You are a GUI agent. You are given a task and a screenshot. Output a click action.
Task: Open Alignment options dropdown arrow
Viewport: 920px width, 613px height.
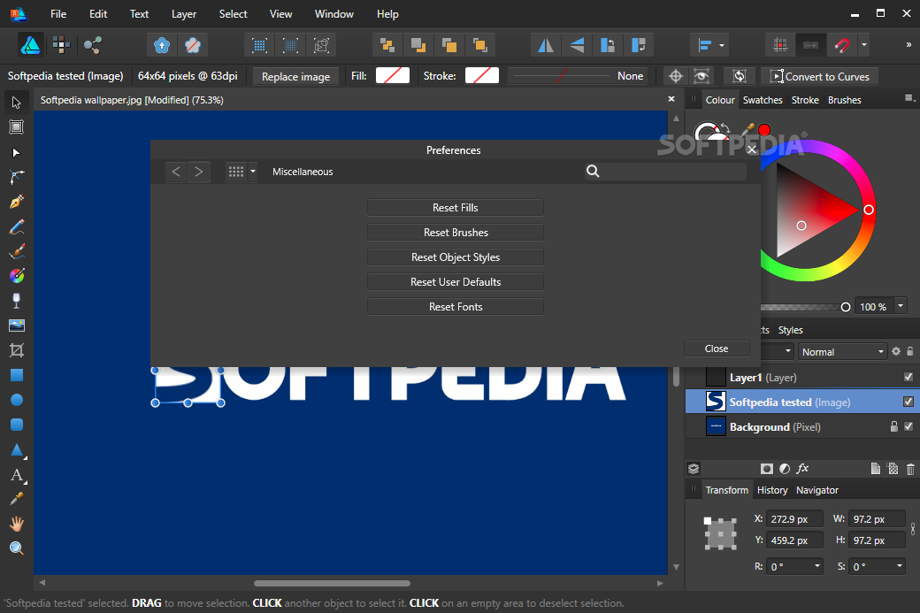[x=722, y=45]
